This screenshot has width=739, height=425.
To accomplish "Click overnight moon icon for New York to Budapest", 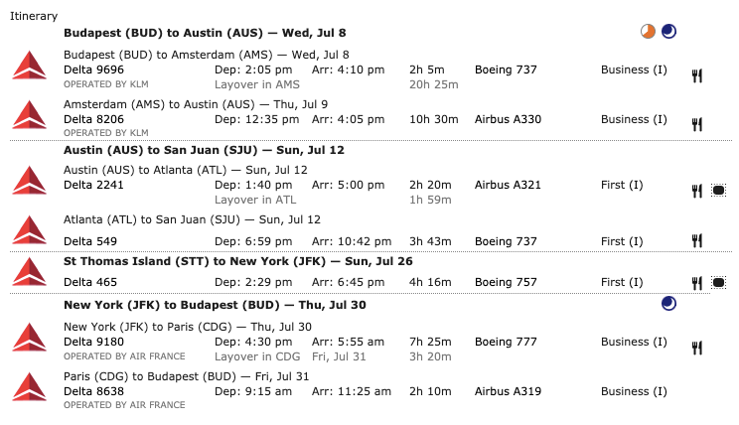I will click(x=668, y=304).
